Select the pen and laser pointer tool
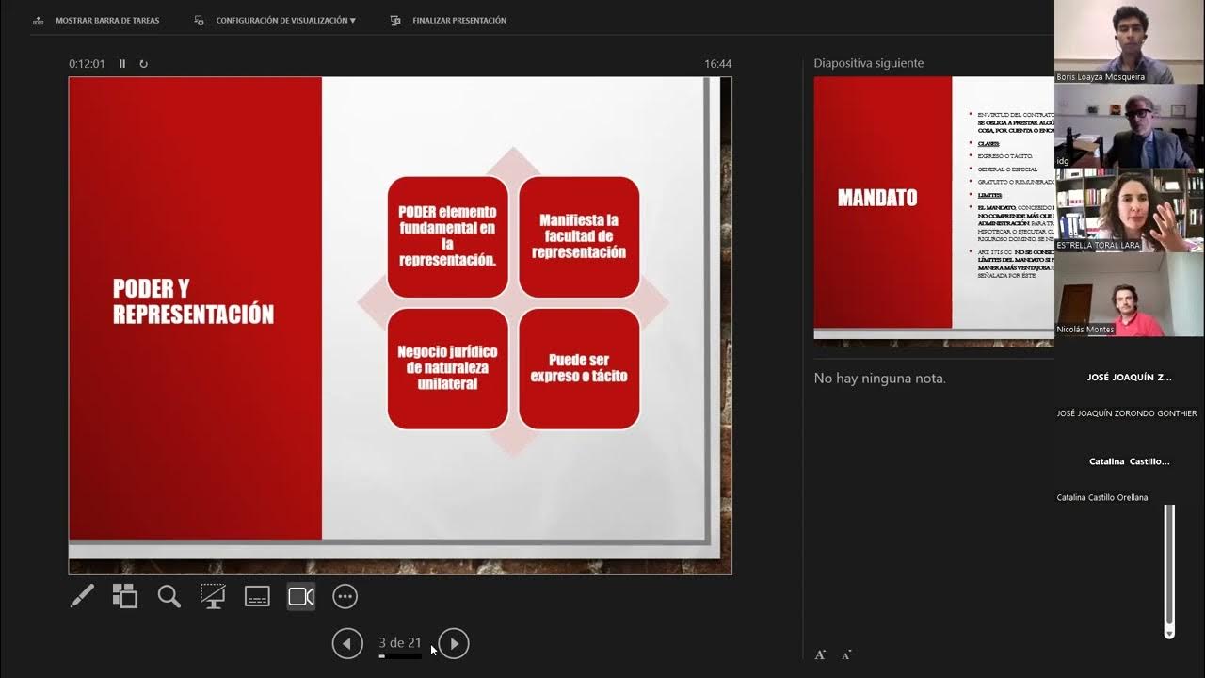The image size is (1205, 678). [82, 596]
